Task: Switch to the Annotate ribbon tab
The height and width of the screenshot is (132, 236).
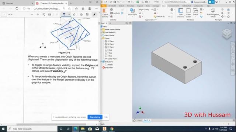Action: [x=131, y=6]
